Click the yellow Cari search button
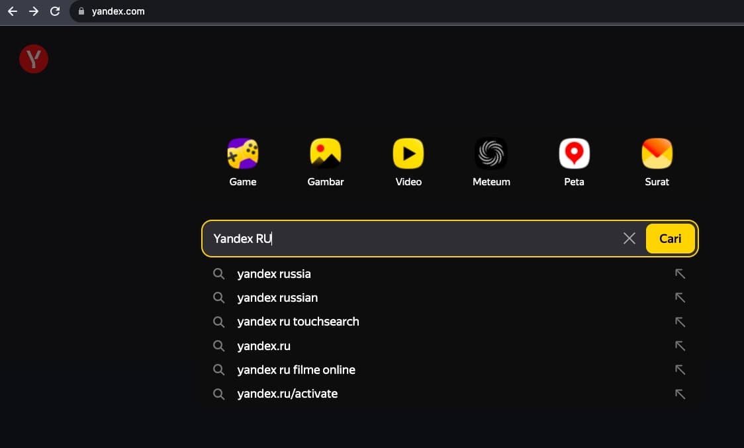Screen dimensions: 744x448 tap(671, 239)
